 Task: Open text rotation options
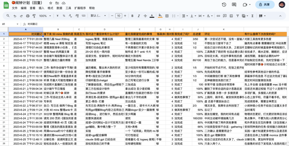click(x=209, y=16)
